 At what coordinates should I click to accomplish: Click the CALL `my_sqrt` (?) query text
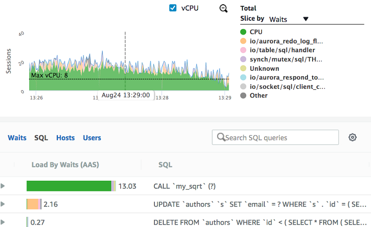[x=185, y=186]
